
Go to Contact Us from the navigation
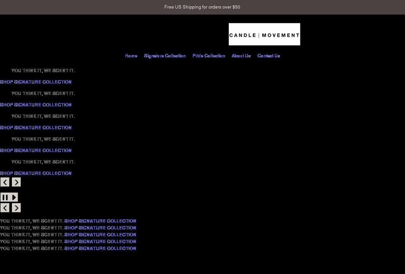269,56
